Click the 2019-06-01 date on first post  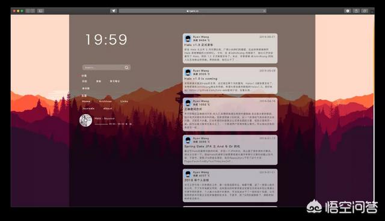coord(267,37)
